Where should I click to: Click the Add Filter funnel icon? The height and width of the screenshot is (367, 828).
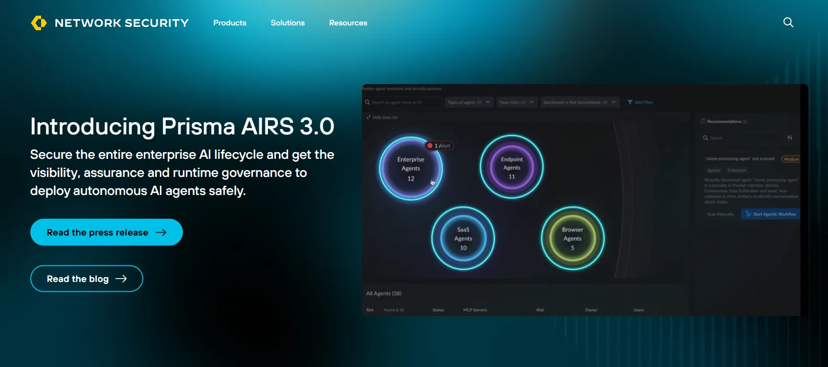pyautogui.click(x=630, y=102)
